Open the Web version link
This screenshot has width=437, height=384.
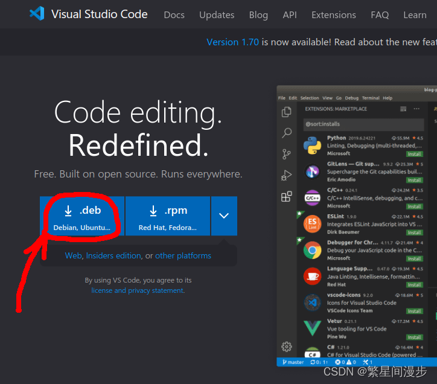[x=73, y=255]
